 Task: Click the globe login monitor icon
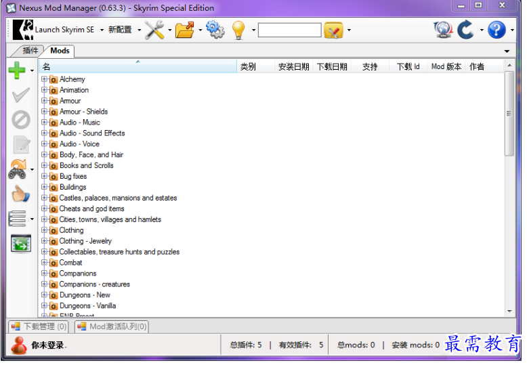click(443, 30)
